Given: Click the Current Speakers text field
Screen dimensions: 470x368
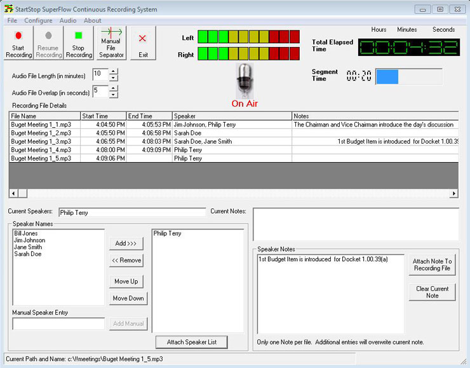Looking at the screenshot, I should click(x=132, y=212).
